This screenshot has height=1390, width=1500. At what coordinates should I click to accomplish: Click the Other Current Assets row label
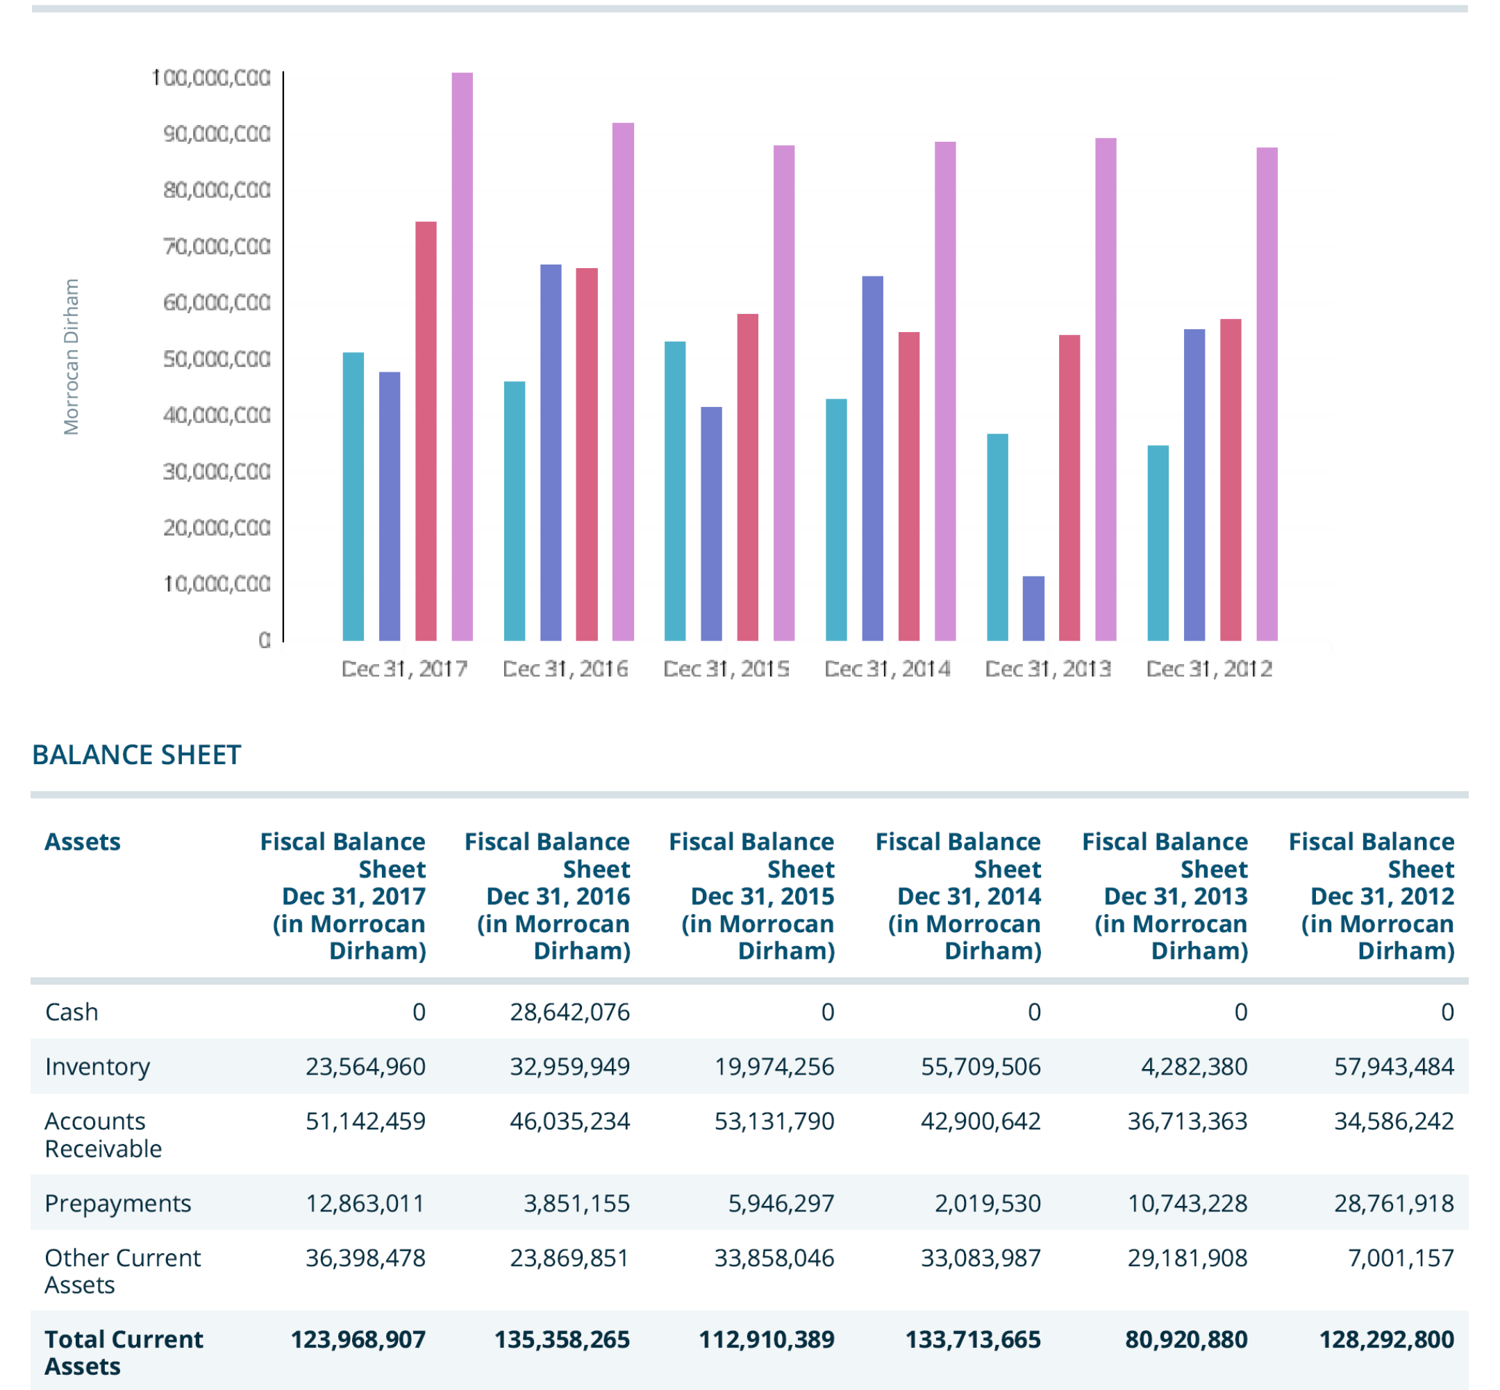point(122,1271)
